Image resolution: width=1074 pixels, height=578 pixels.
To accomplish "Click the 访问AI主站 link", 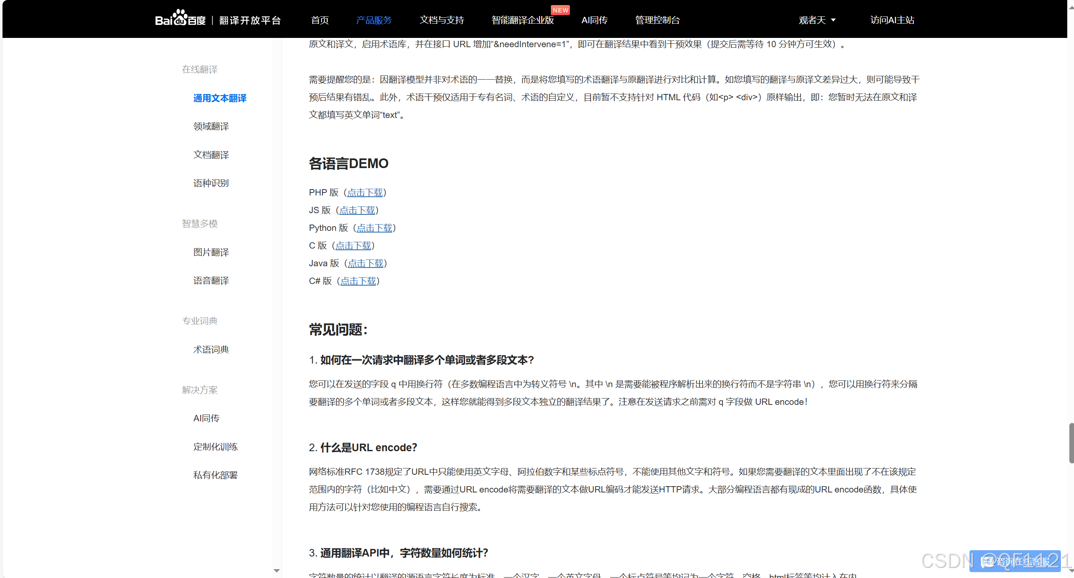I will (892, 20).
